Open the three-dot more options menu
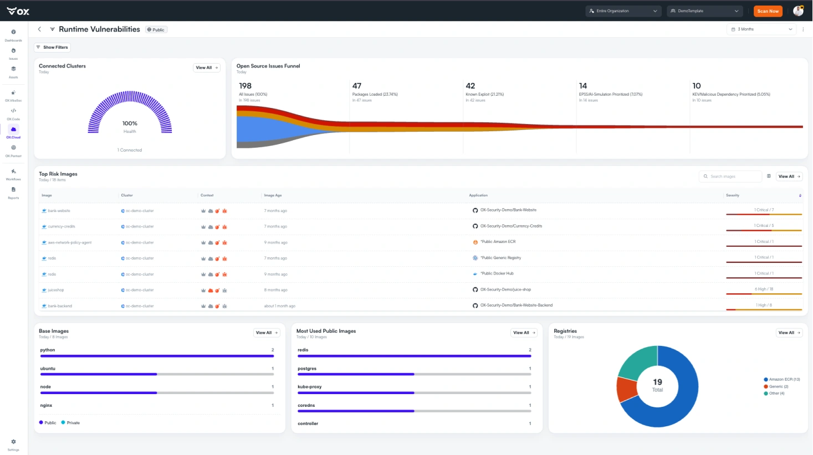 point(803,29)
